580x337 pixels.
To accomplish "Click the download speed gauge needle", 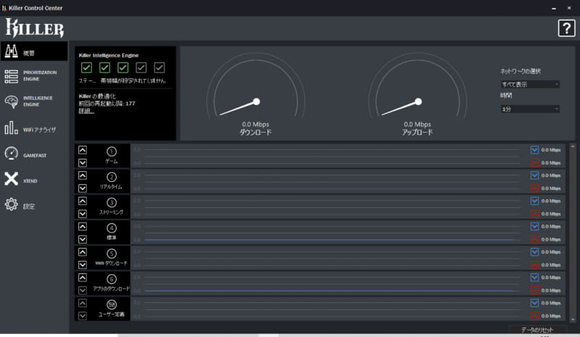I will (240, 108).
